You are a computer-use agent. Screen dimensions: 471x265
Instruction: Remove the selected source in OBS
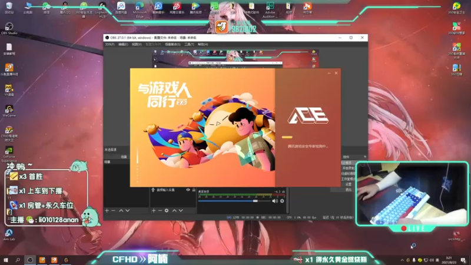160,211
